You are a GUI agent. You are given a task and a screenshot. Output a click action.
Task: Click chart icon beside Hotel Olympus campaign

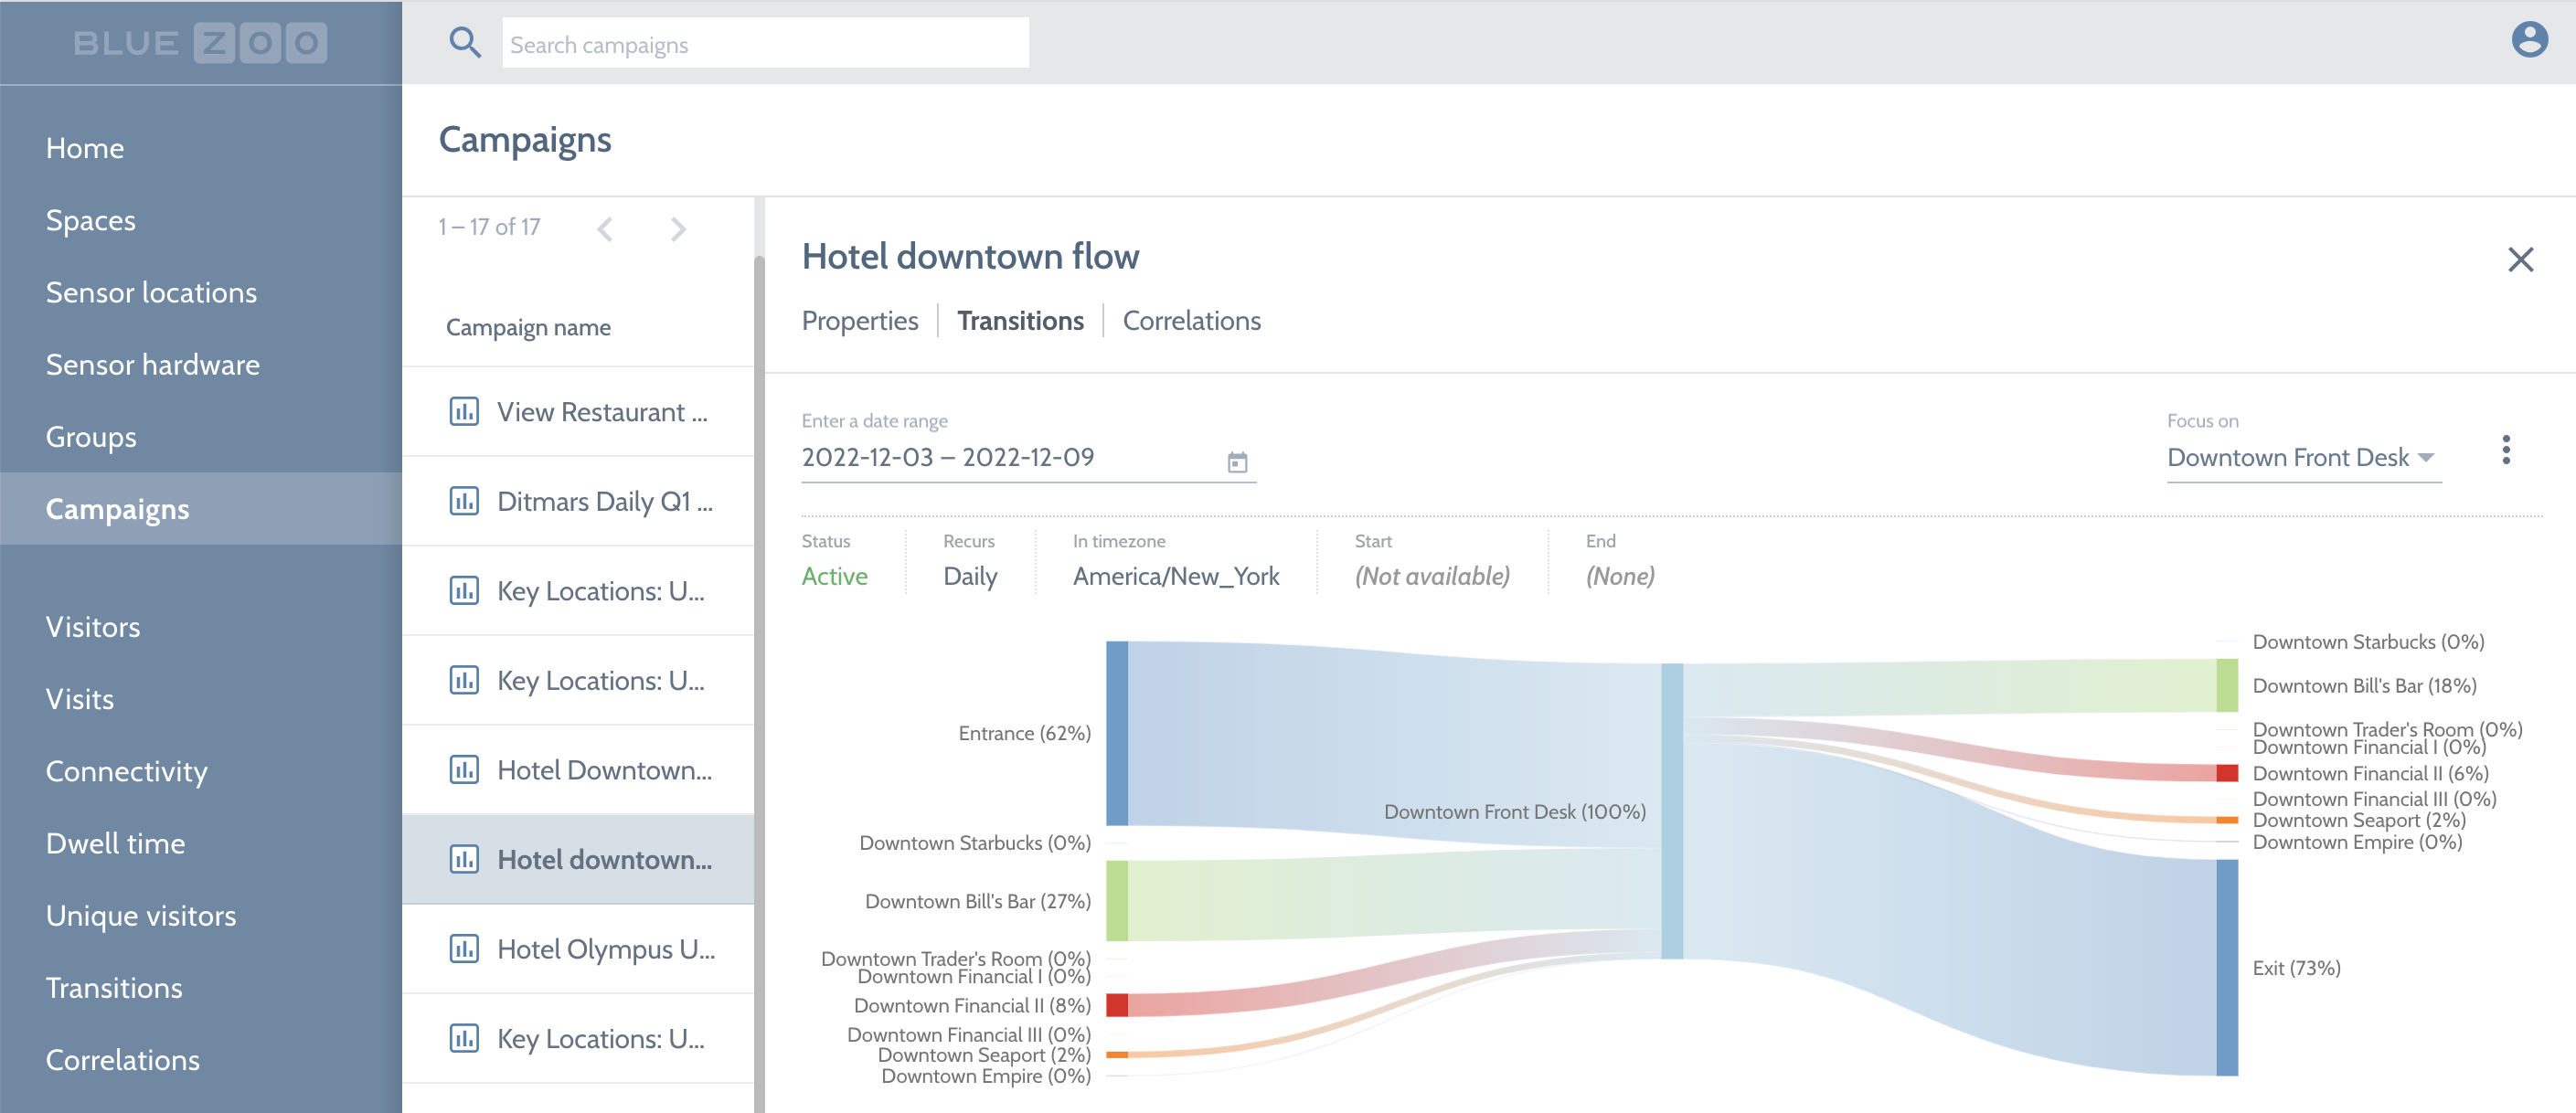[x=464, y=948]
